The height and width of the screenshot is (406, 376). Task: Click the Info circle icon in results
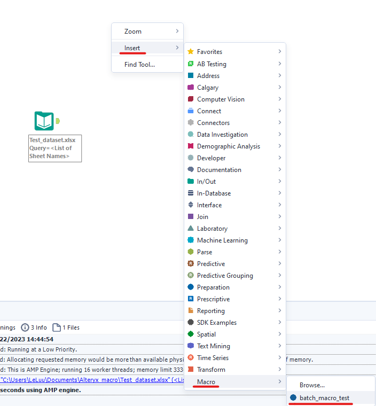click(x=25, y=327)
